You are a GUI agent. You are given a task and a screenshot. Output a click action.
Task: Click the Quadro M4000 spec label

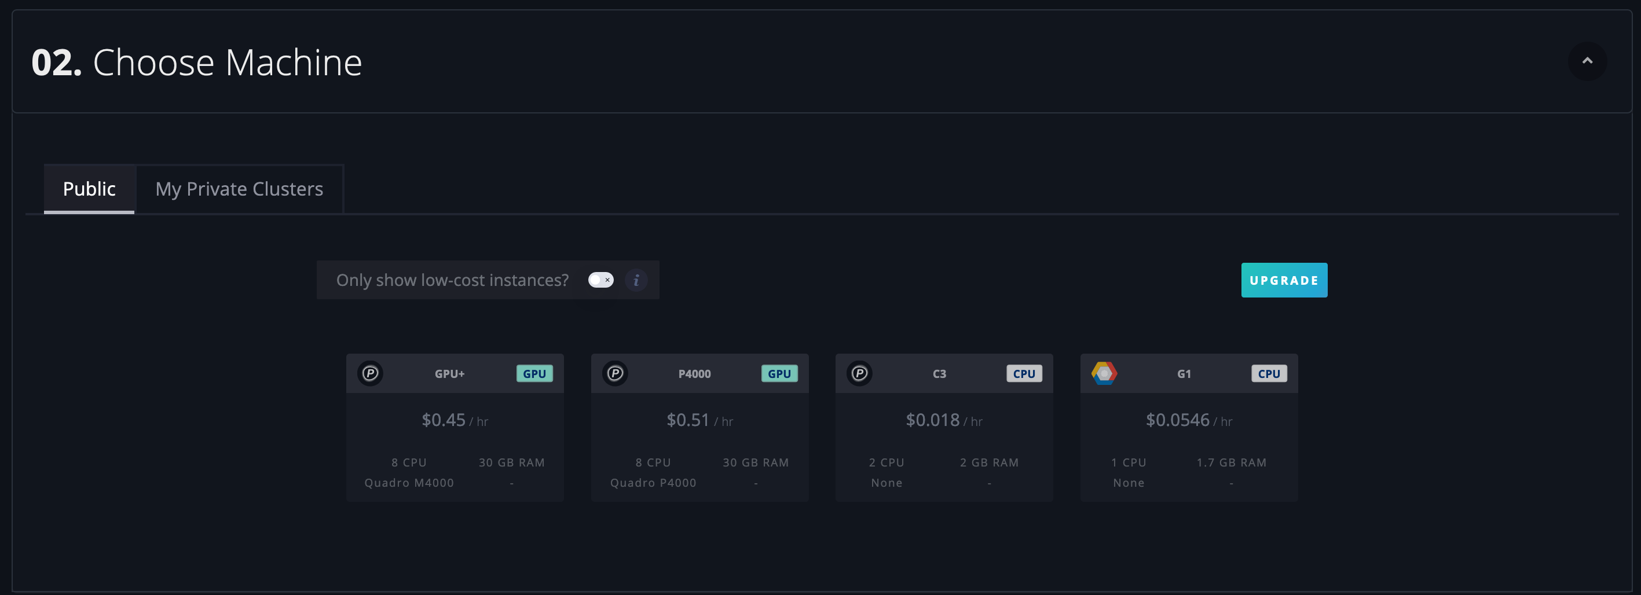point(409,483)
